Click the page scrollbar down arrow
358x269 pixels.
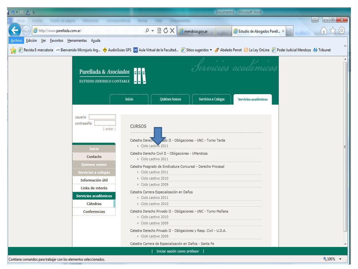[345, 244]
